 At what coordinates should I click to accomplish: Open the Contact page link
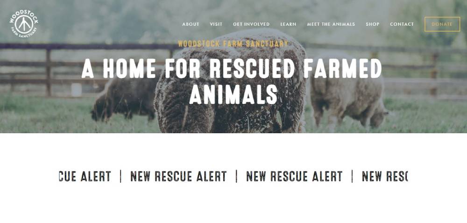click(x=402, y=24)
